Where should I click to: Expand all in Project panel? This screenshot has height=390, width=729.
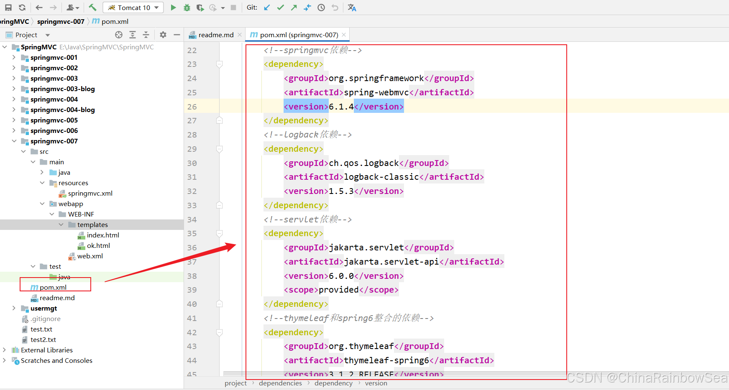pos(133,35)
